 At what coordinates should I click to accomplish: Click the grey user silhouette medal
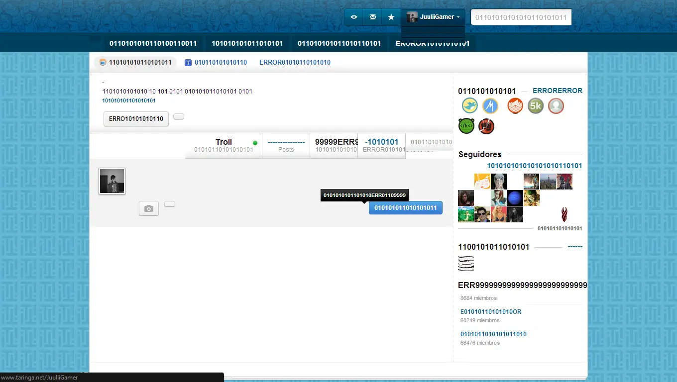click(556, 106)
